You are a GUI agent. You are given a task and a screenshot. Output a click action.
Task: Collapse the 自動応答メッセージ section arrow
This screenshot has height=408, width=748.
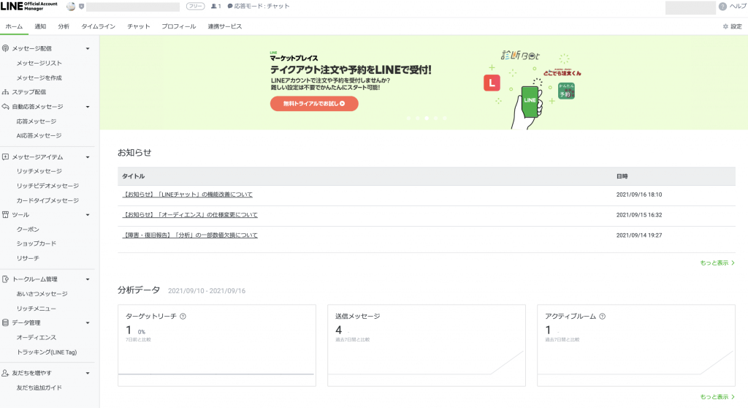[88, 107]
